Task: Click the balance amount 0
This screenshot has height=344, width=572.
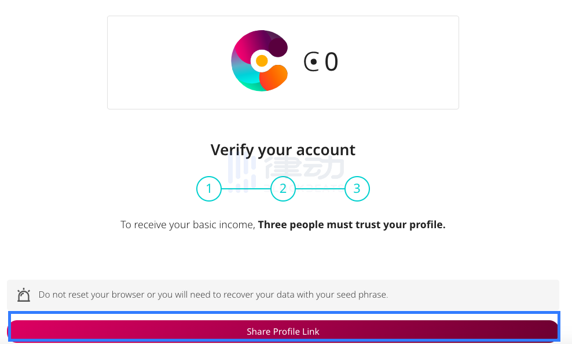Action: [x=331, y=61]
